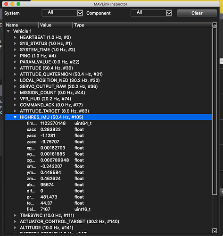Expand the TIMESYNC message row

pyautogui.click(x=15, y=215)
